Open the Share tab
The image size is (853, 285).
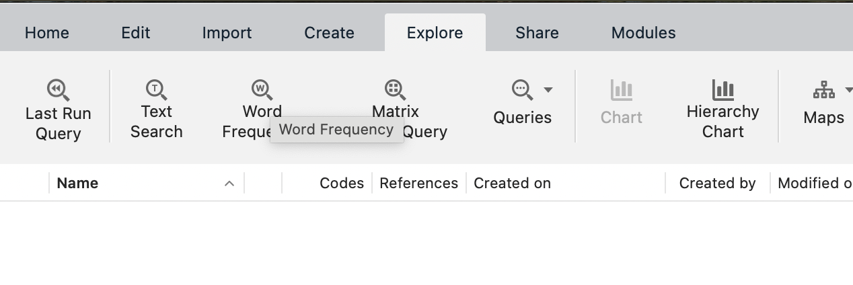pyautogui.click(x=537, y=33)
